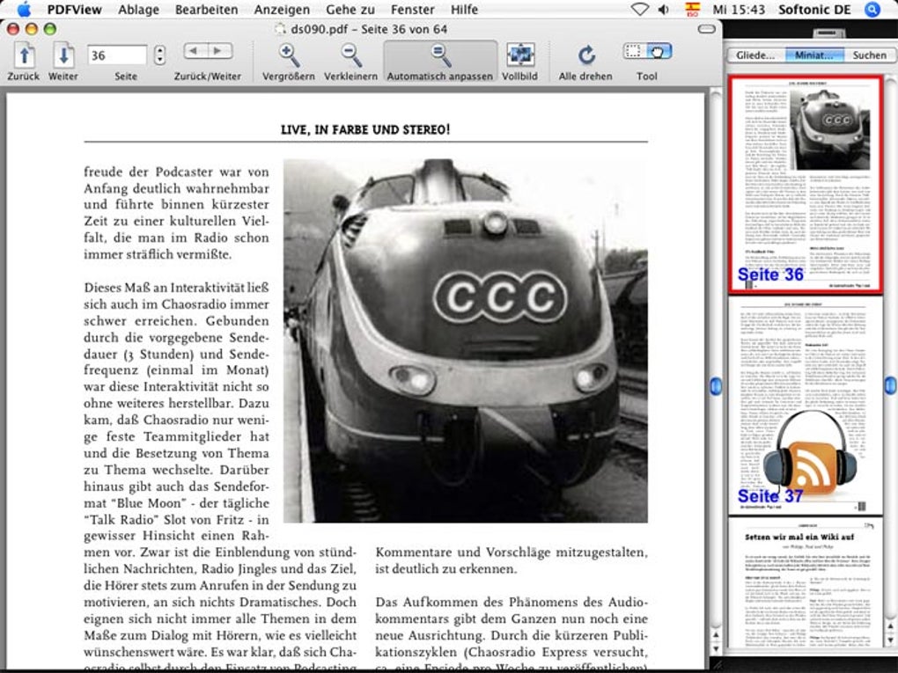This screenshot has height=673, width=898.
Task: Switch Tool toggle to the hand tool
Action: (658, 50)
